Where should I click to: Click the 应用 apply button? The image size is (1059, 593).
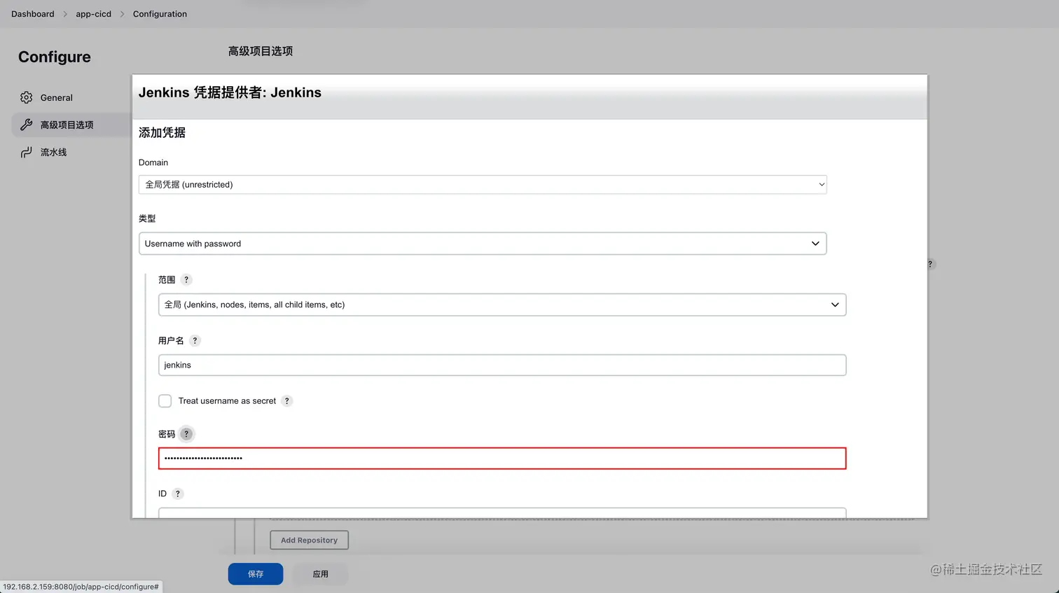321,573
